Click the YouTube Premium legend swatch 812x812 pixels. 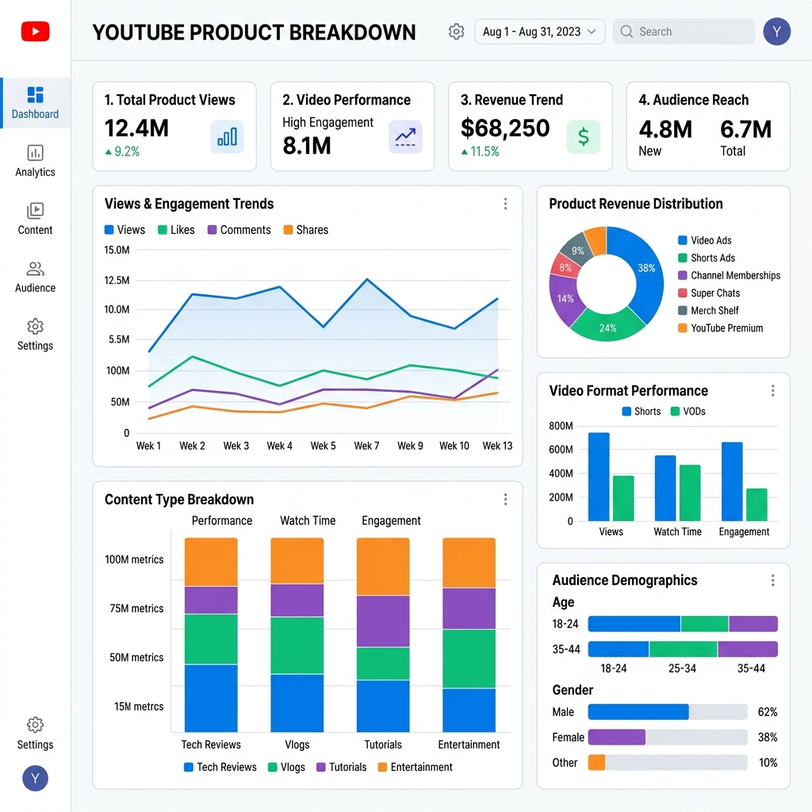683,328
